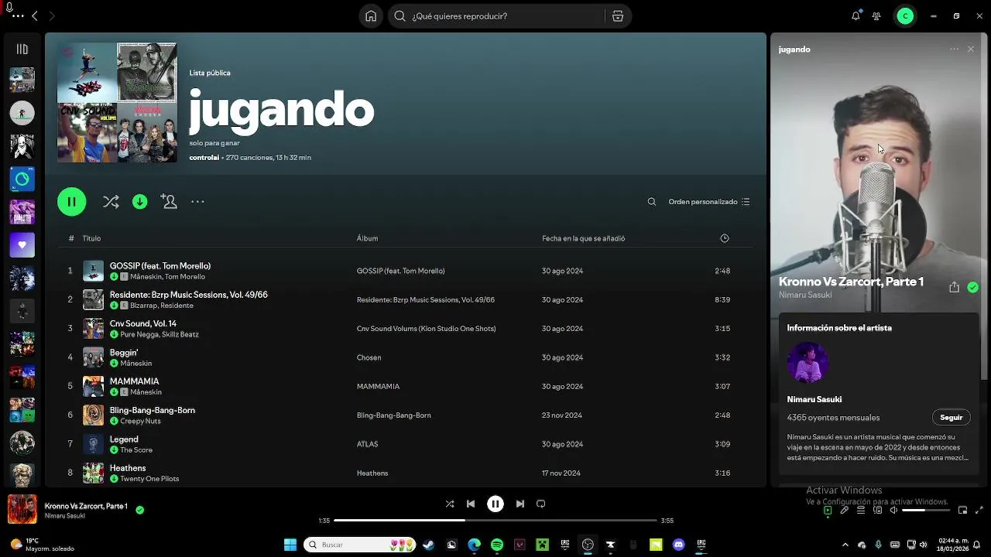Pause playback in the player bar
This screenshot has width=991, height=557.
tap(495, 504)
